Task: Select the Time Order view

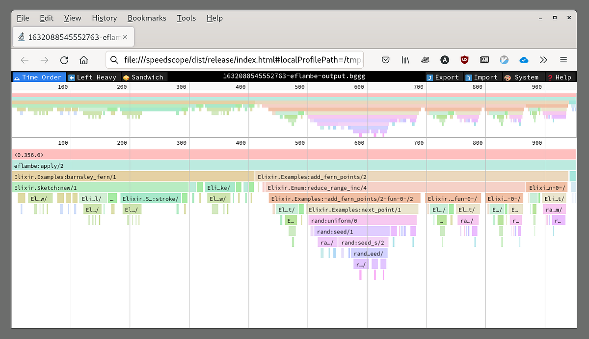Action: [39, 77]
